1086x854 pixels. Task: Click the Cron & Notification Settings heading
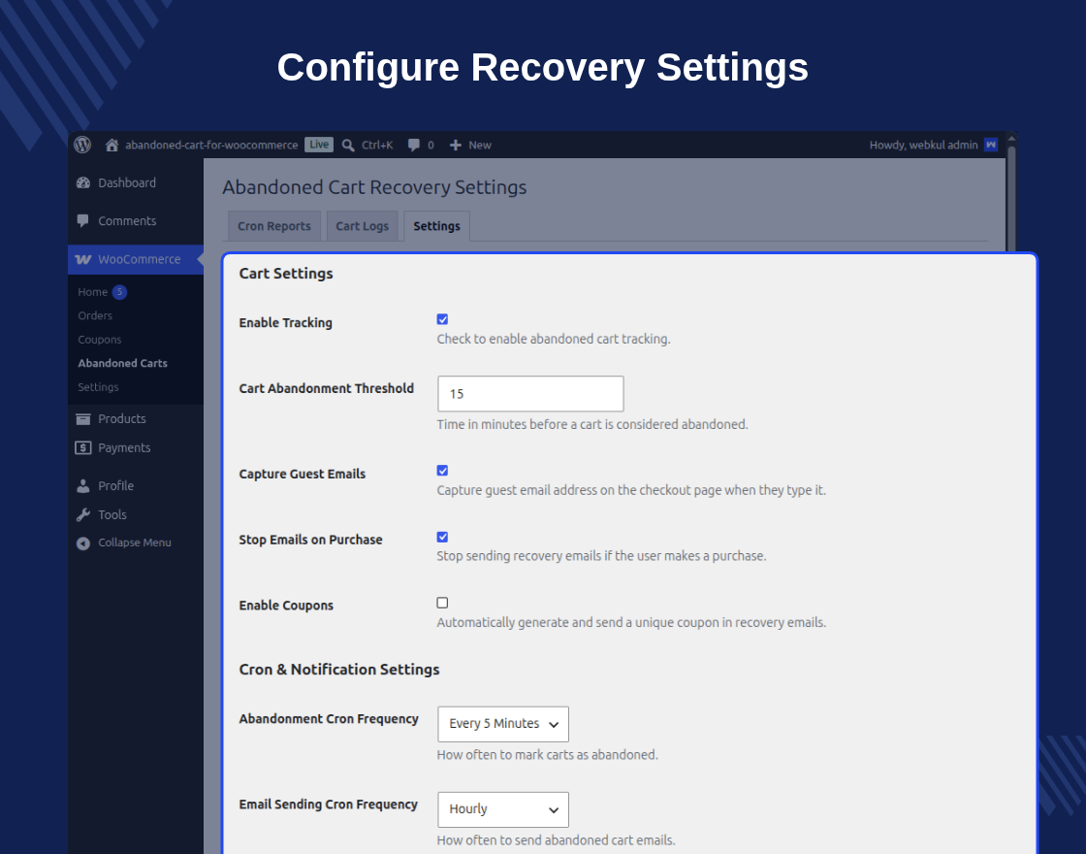(x=339, y=670)
